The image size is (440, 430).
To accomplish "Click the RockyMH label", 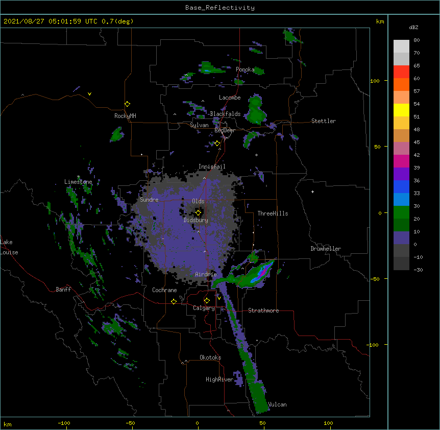I will tap(125, 116).
